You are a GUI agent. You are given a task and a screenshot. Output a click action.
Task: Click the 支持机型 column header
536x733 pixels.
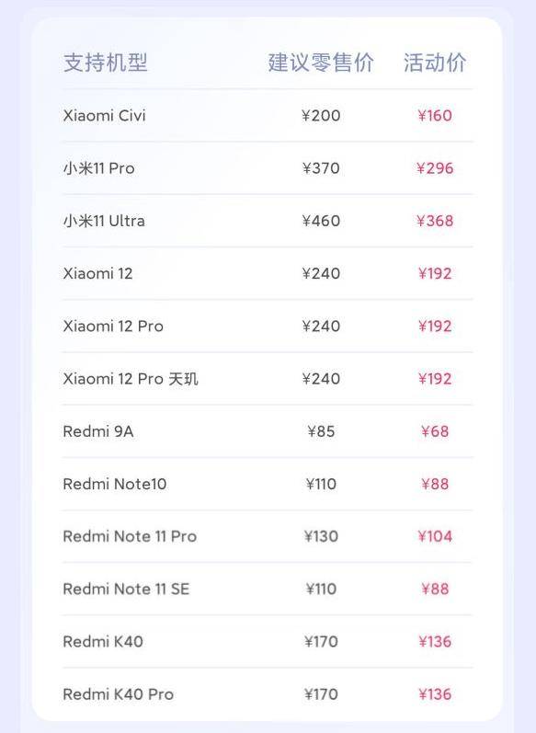(x=106, y=63)
